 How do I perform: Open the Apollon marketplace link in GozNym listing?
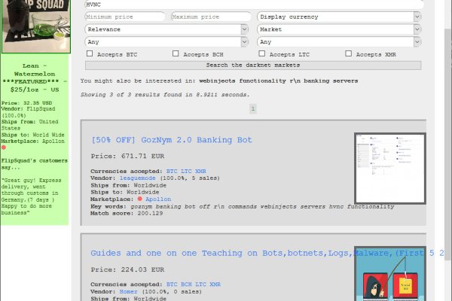click(x=158, y=199)
